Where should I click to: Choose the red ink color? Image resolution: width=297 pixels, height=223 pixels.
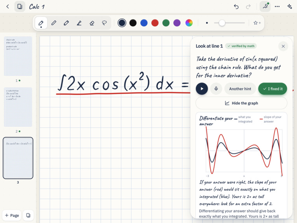155,23
